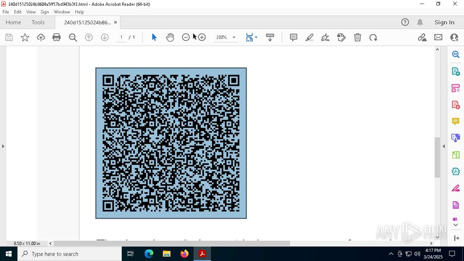This screenshot has height=261, width=464.
Task: Launch Microsoft Edge from taskbar
Action: (149, 254)
